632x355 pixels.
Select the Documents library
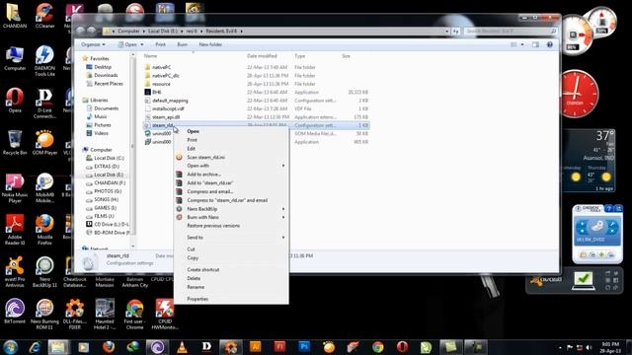106,108
